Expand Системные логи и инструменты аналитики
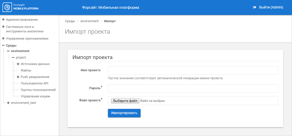 3,27
